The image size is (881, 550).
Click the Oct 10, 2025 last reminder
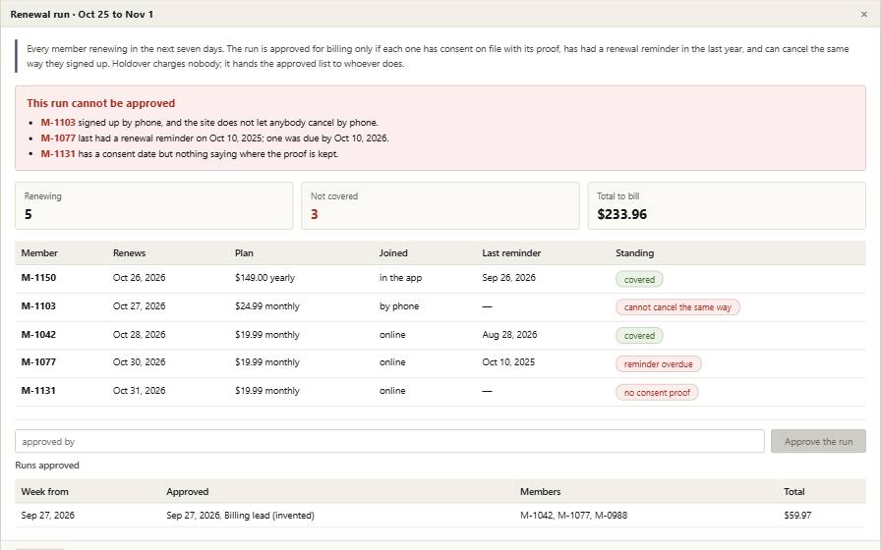[508, 362]
